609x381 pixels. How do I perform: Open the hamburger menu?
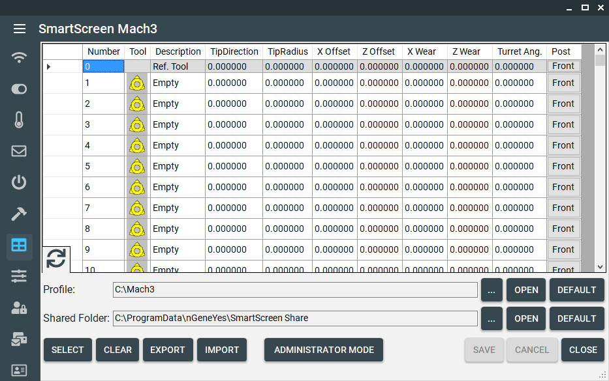[20, 29]
